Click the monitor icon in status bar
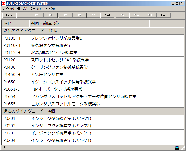 click(177, 148)
